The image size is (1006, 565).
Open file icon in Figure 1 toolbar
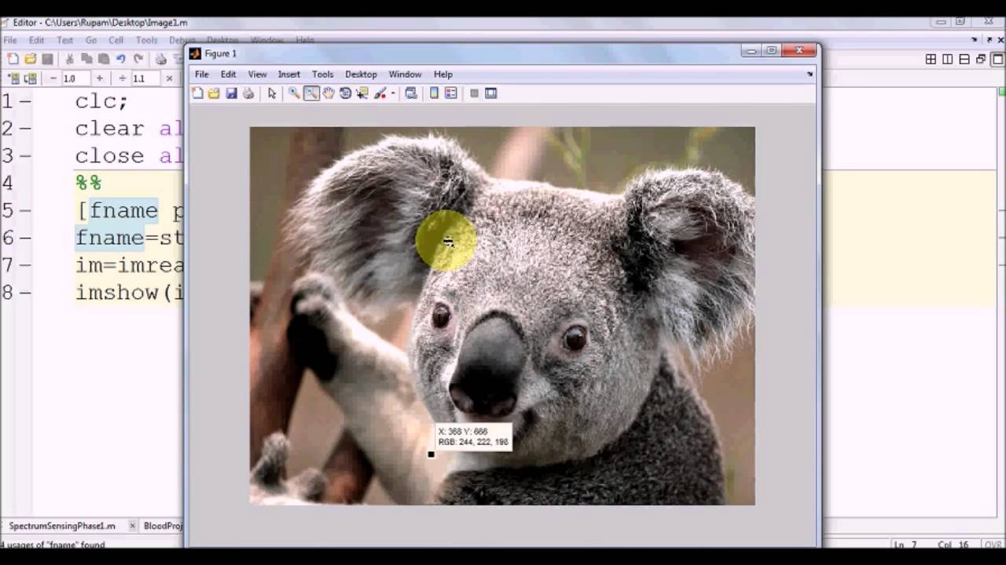tap(214, 93)
